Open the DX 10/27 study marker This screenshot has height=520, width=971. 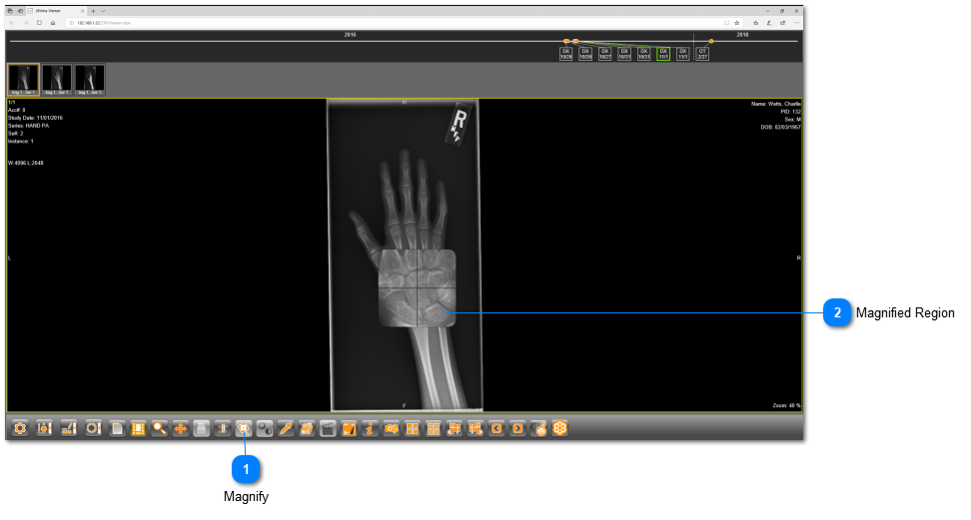pos(605,54)
